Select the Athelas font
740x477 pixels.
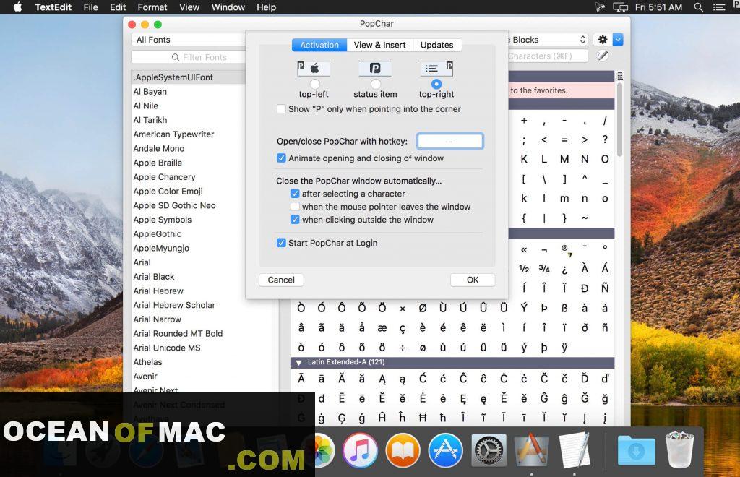click(x=147, y=362)
